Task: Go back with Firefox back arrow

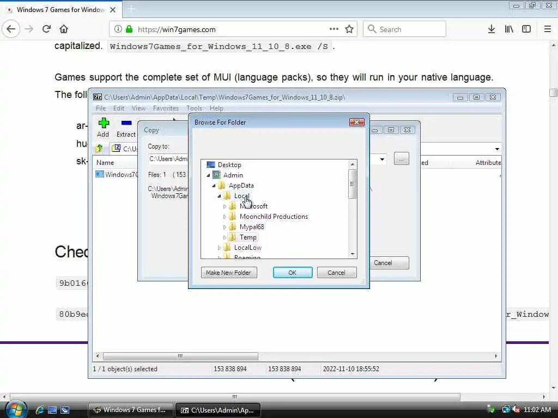Action: point(11,29)
